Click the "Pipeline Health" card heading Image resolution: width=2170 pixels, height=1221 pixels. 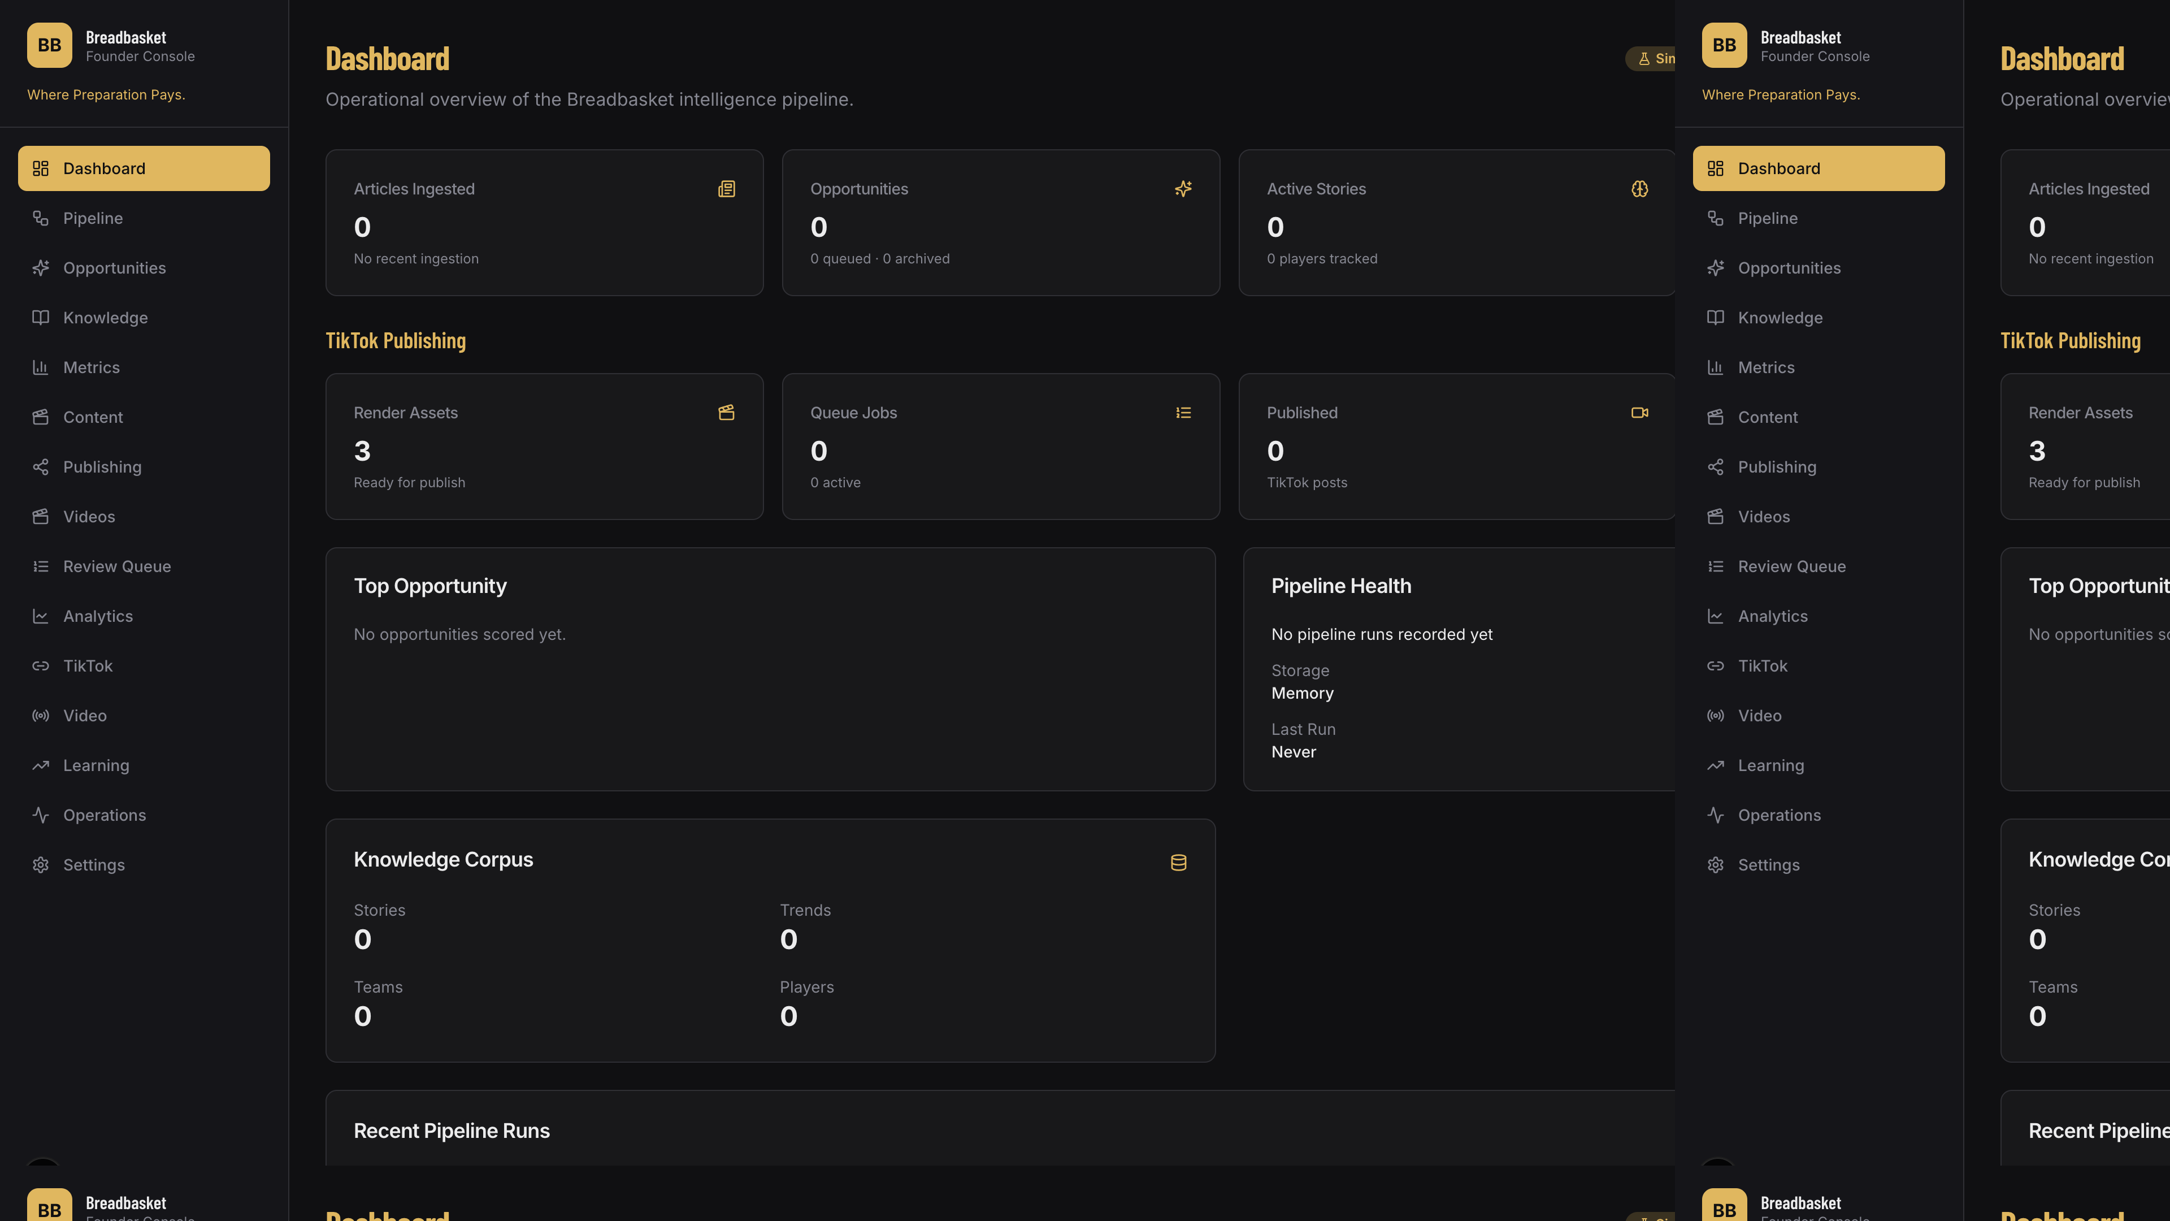coord(1341,586)
